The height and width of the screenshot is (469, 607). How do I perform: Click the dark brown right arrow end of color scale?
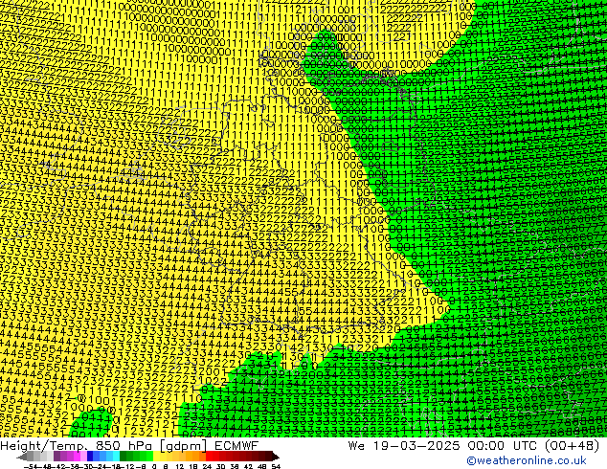[275, 457]
